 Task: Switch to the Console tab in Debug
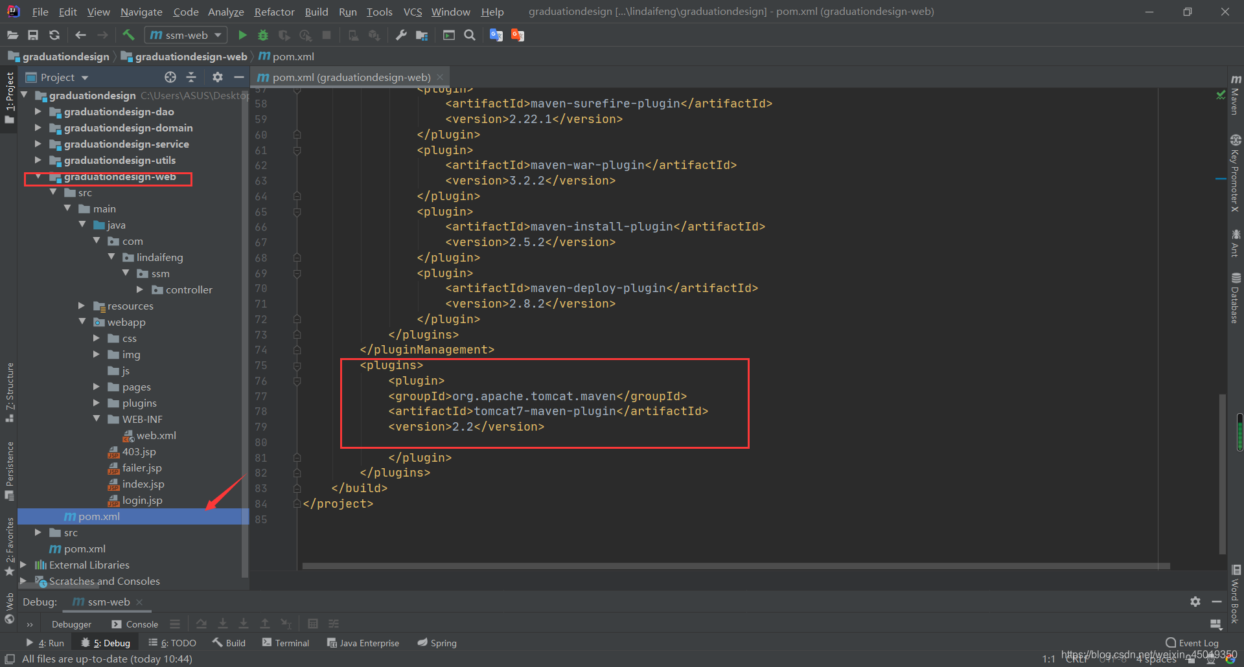click(x=135, y=624)
